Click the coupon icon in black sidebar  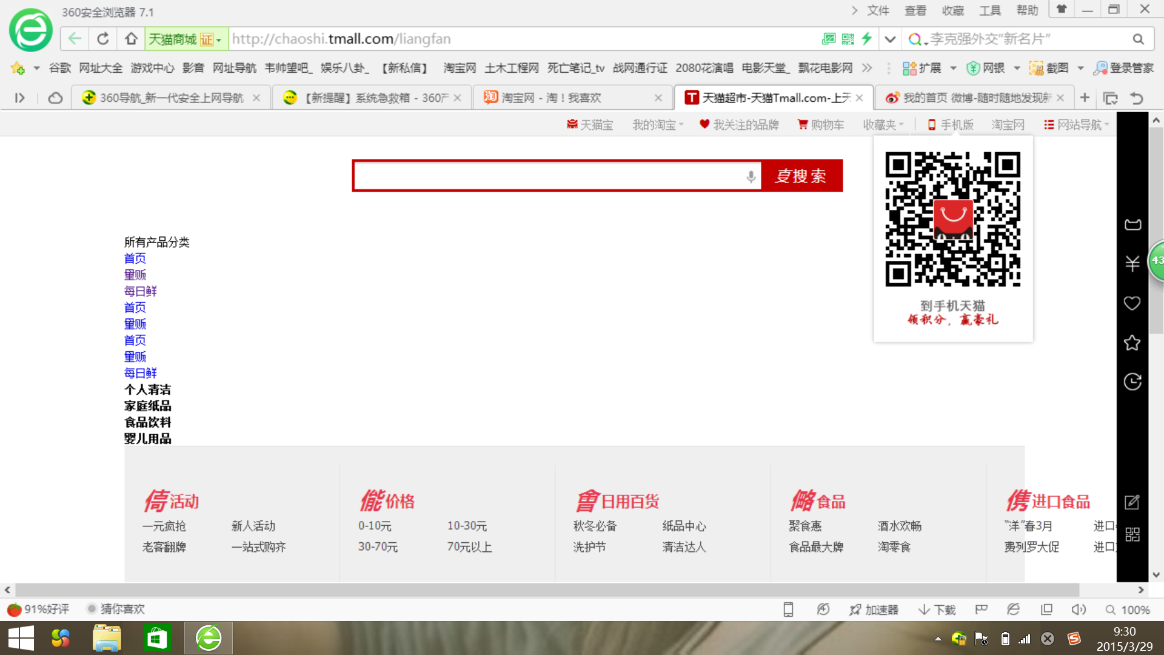tap(1132, 225)
